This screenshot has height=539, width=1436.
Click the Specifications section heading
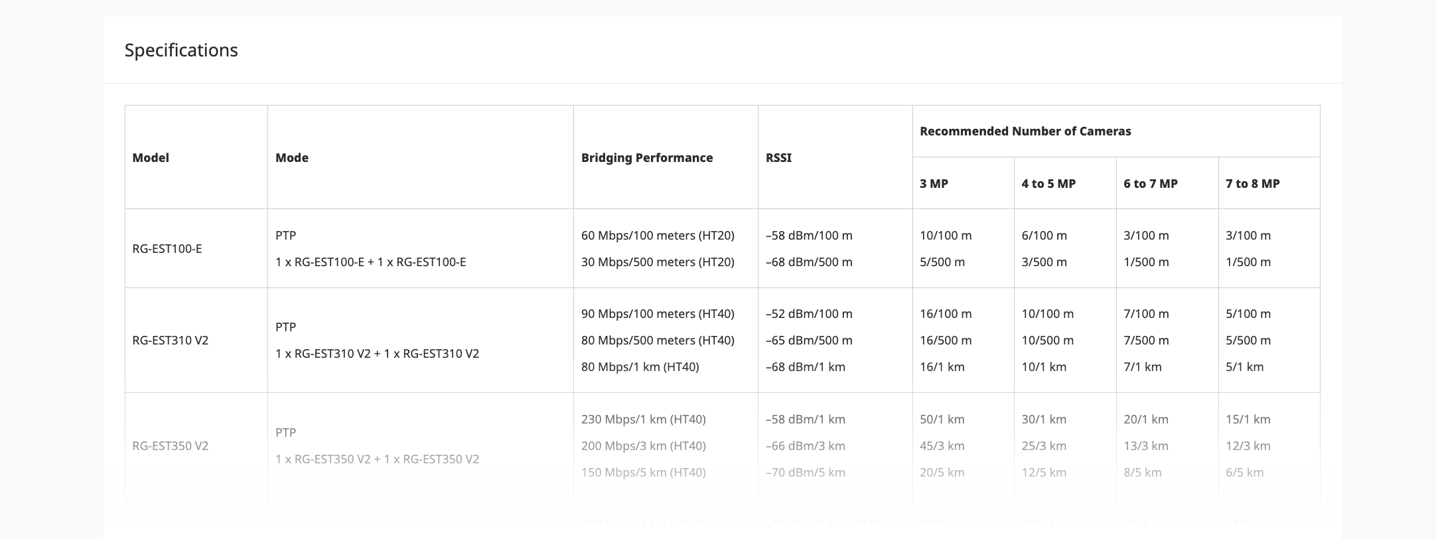click(x=181, y=50)
